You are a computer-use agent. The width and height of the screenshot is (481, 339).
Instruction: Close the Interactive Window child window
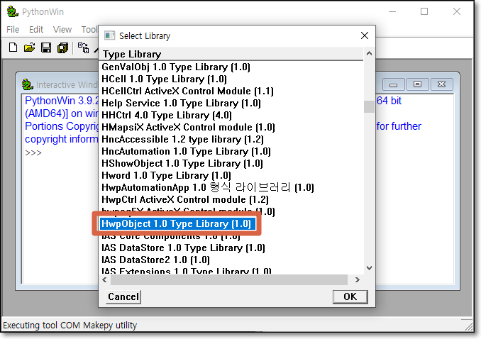pos(442,84)
